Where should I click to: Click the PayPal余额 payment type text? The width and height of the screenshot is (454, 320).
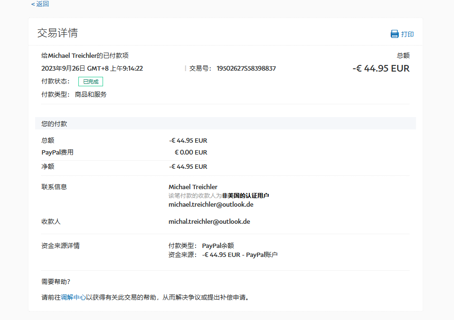tap(218, 246)
